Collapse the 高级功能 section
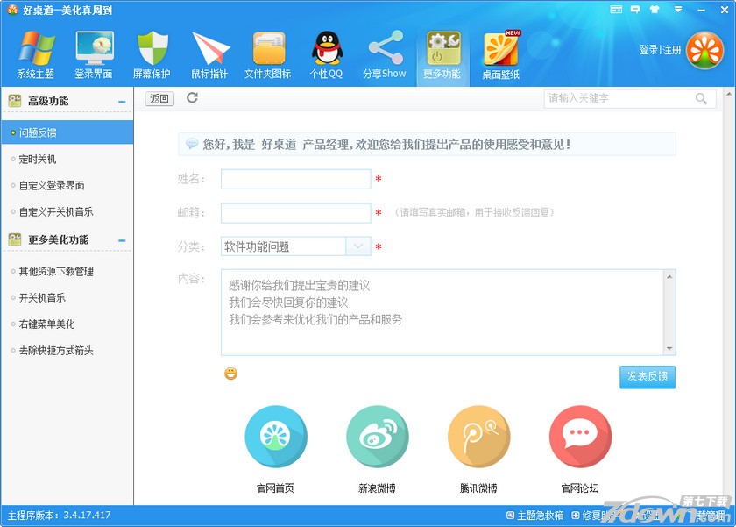This screenshot has height=527, width=736. click(122, 102)
